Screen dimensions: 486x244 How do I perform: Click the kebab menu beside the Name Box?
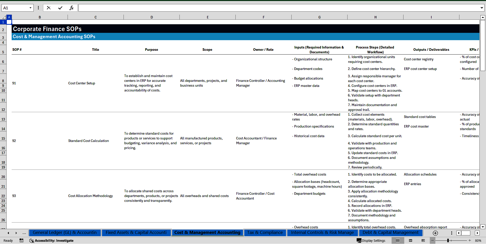[38, 8]
